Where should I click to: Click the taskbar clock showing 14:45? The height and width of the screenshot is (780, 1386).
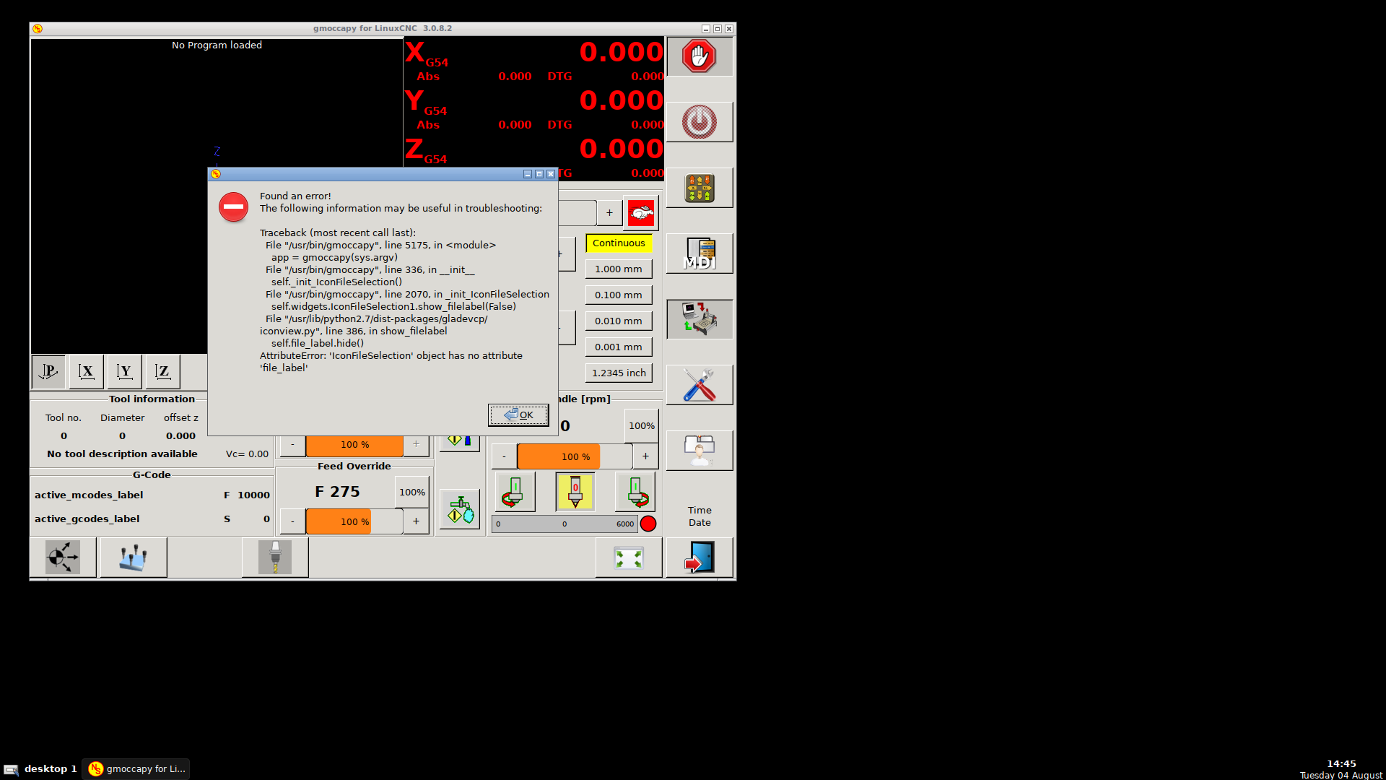1341,764
